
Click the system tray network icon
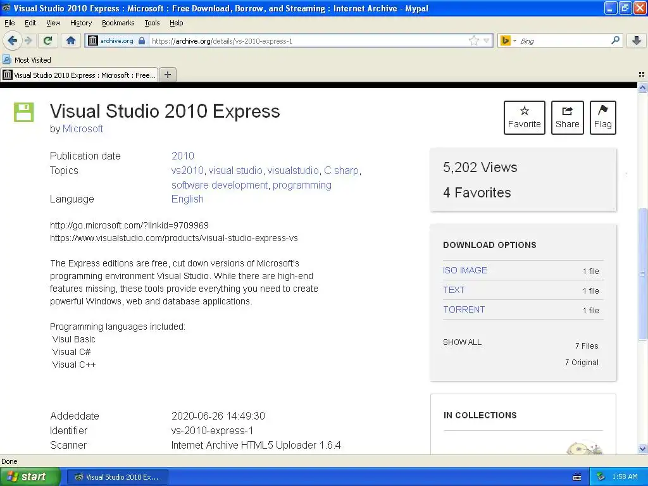(601, 477)
